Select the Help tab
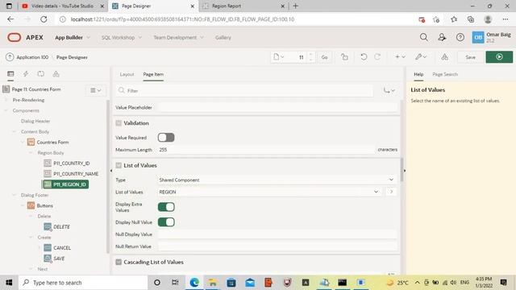Image resolution: width=516 pixels, height=290 pixels. pyautogui.click(x=418, y=74)
